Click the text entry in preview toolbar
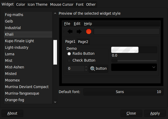 click(x=127, y=31)
